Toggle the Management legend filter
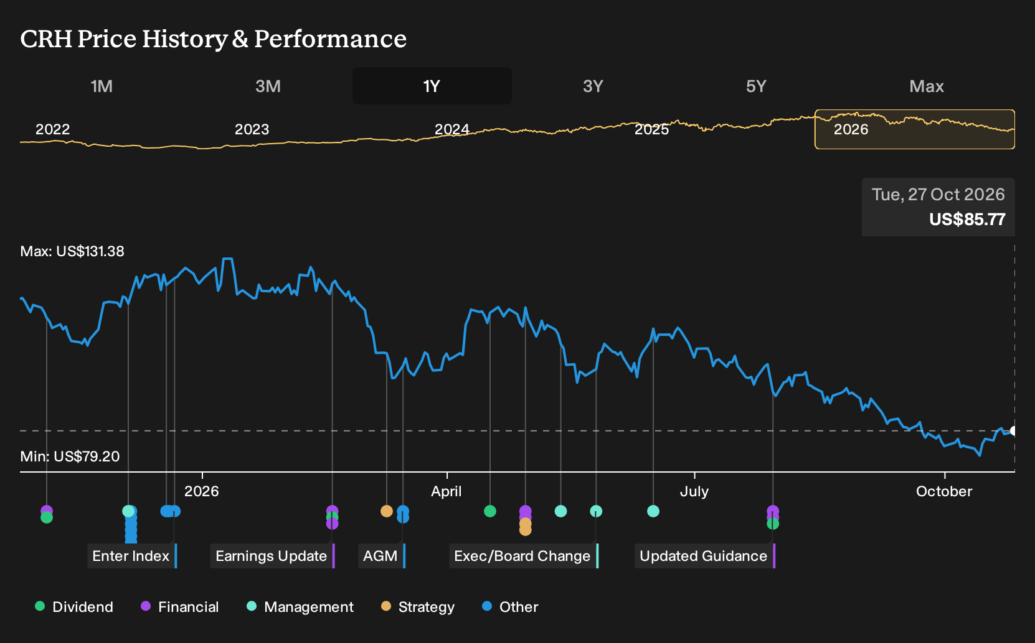 click(x=300, y=607)
